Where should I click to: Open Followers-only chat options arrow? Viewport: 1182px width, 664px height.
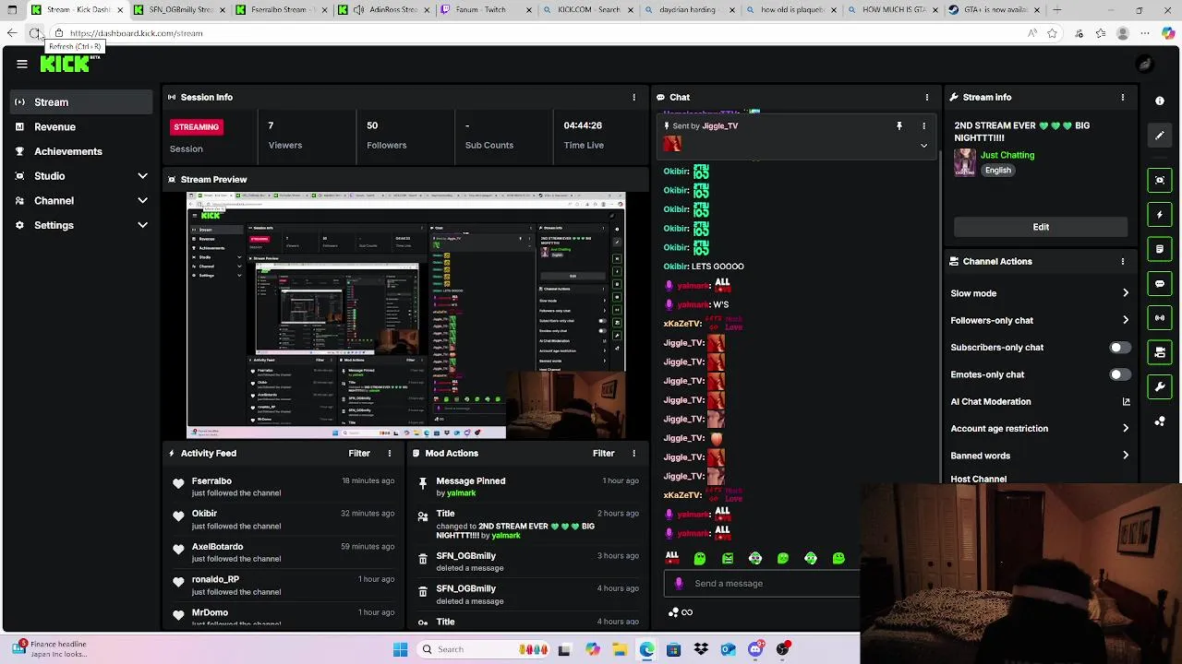click(x=1126, y=320)
